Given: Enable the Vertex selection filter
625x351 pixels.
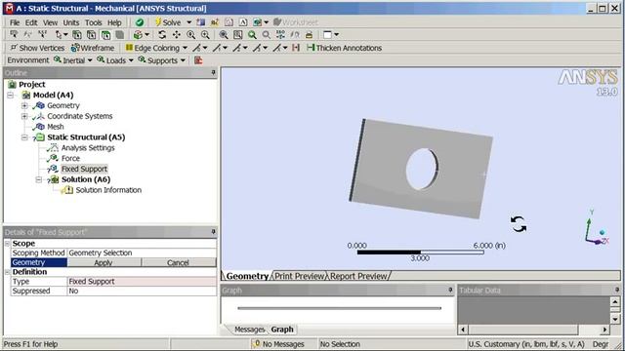Looking at the screenshot, I should (x=77, y=35).
